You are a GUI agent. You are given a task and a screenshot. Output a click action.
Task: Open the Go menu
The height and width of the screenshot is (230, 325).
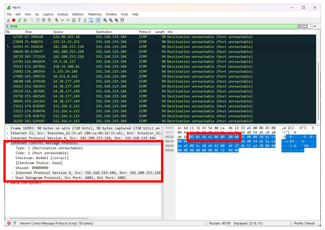pyautogui.click(x=37, y=14)
